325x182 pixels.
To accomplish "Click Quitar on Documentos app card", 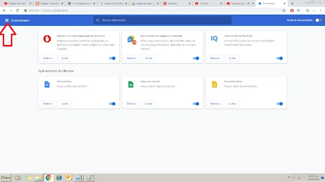I will click(65, 104).
